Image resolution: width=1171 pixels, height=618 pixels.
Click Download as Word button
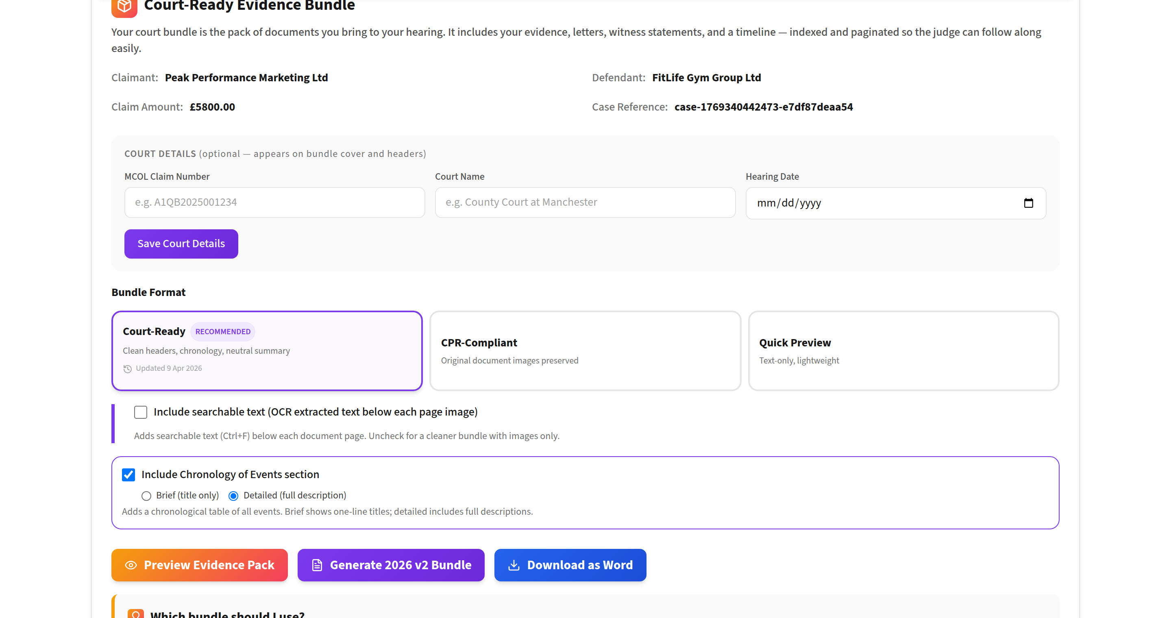pos(570,565)
